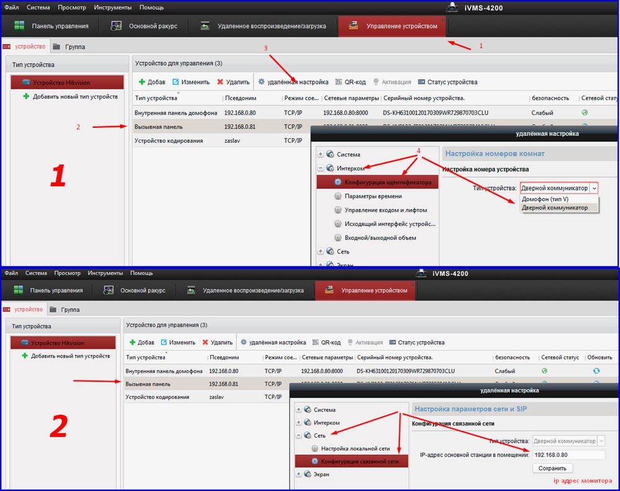Collapse the expanded Сеть tree node
The image size is (620, 491).
(x=299, y=436)
